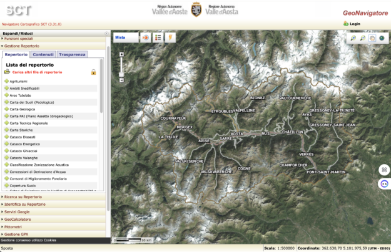Click the Coordinate readout in status bar
The height and width of the screenshot is (252, 391).
click(x=343, y=248)
